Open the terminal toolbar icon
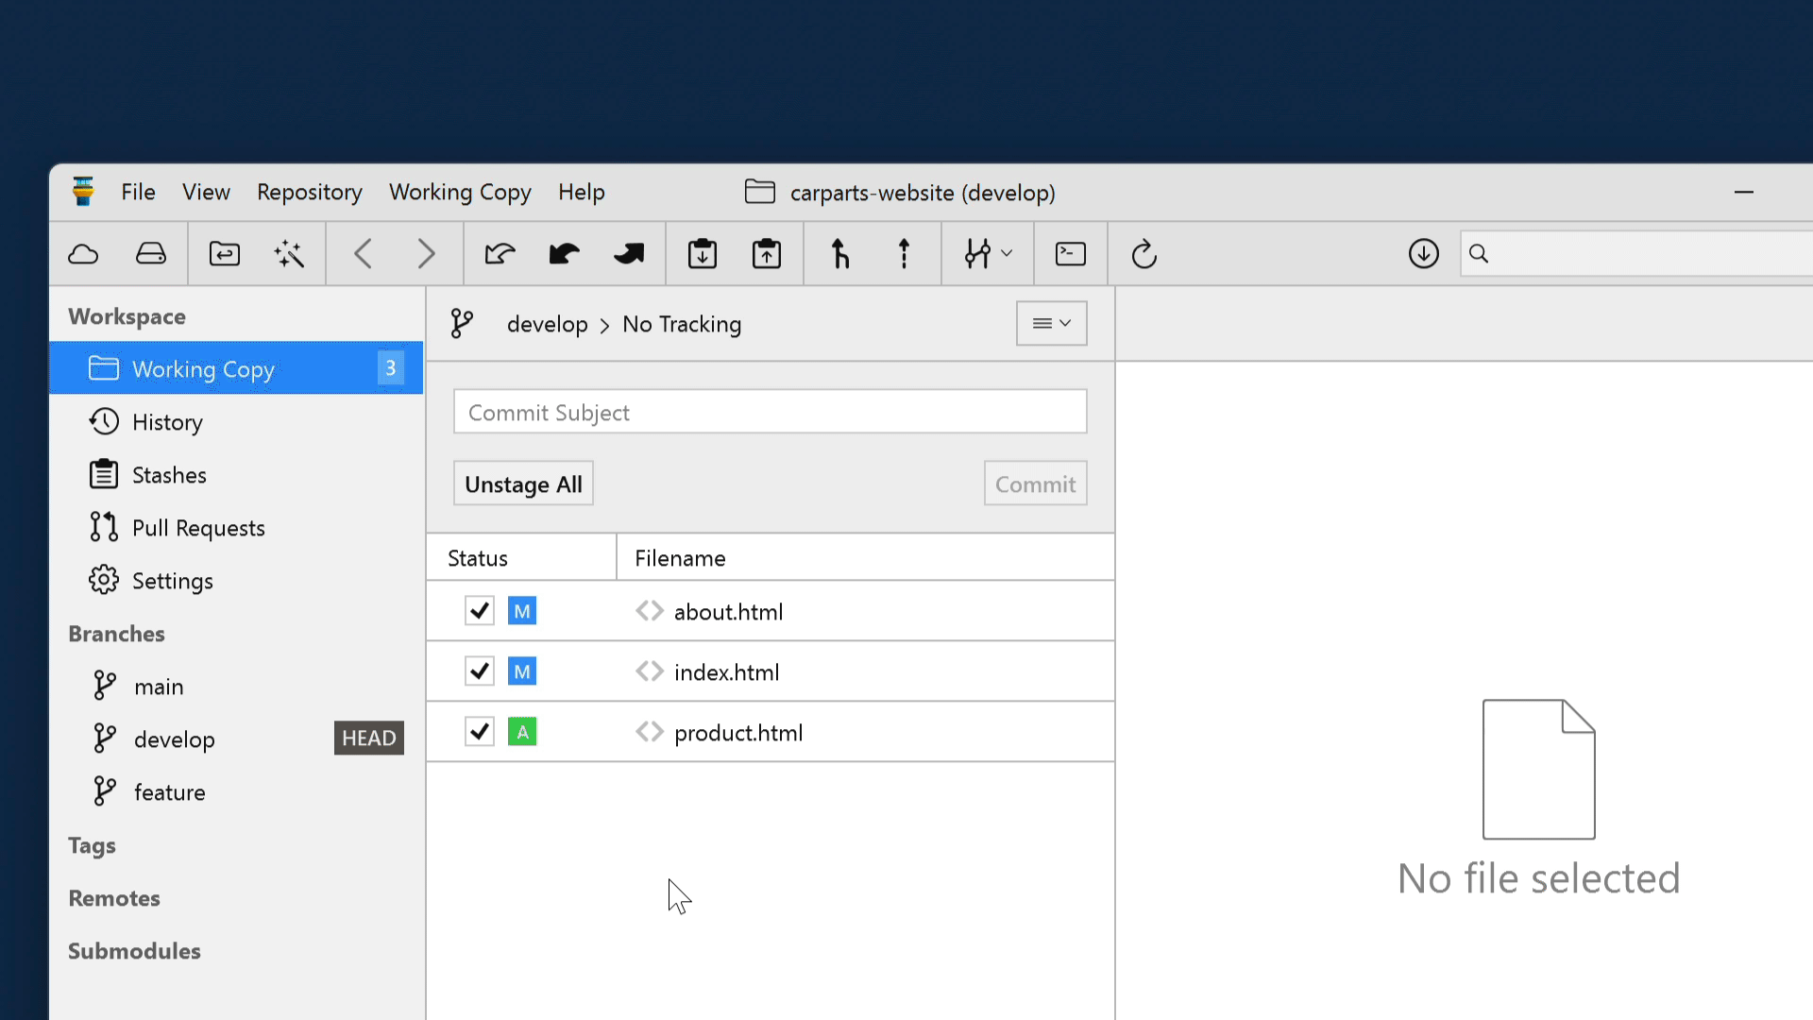This screenshot has width=1813, height=1020. click(x=1070, y=254)
